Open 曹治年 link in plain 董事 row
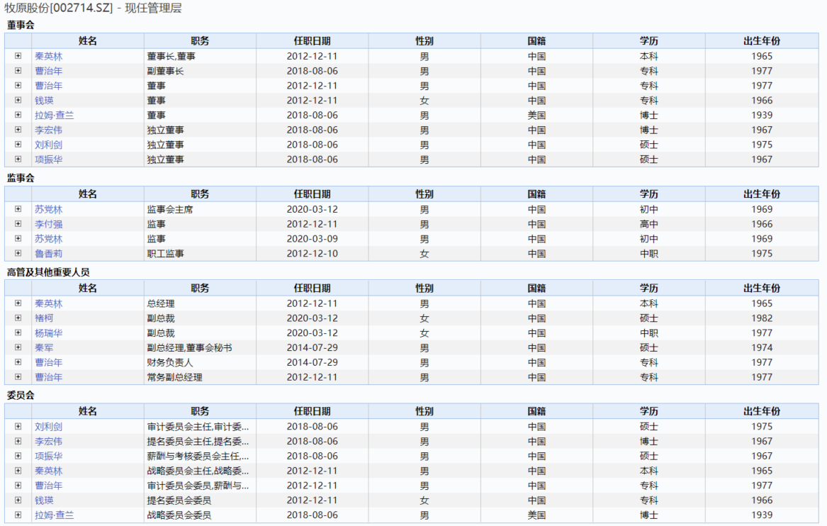Viewport: 827px width, 526px height. pyautogui.click(x=48, y=86)
